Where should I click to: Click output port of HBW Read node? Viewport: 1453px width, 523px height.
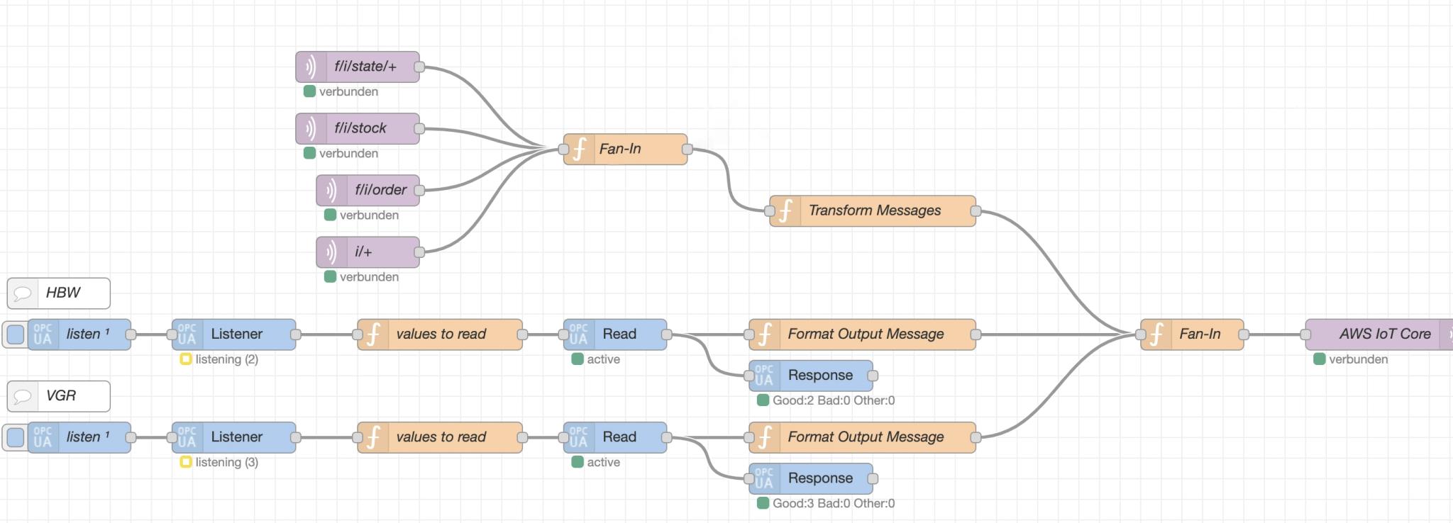pos(666,334)
